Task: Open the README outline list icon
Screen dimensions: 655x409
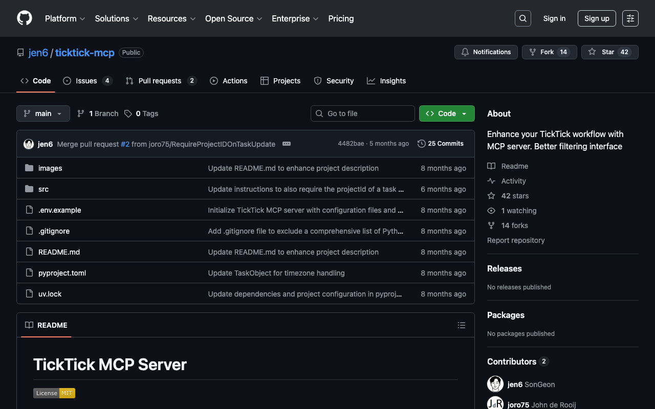Action: [x=461, y=325]
